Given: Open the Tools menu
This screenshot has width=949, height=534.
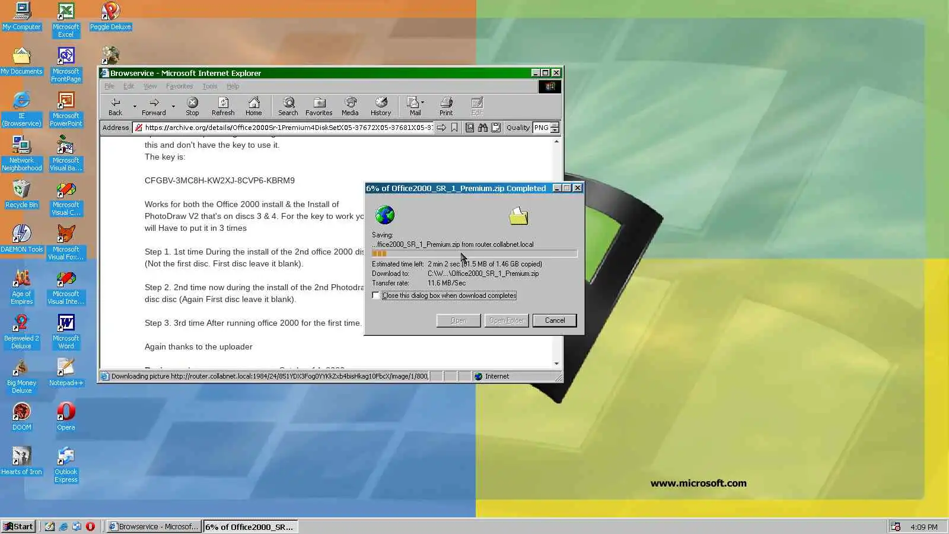Looking at the screenshot, I should [210, 86].
